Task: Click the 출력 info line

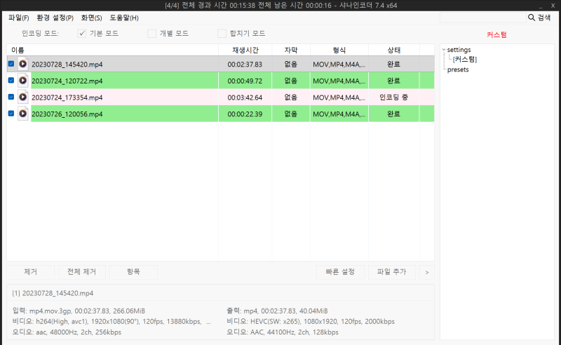Action: (x=277, y=311)
